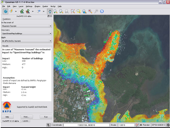
Task: Expand the attributes toolbar overflow chevron
Action: pos(44,11)
